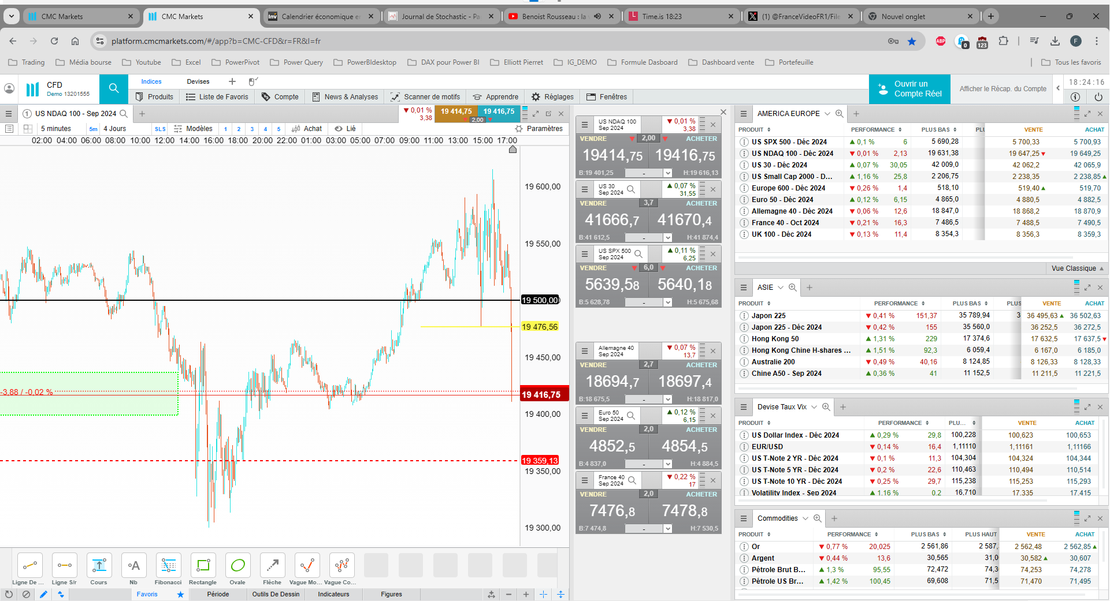
Task: Select the Cours price marker tool
Action: pos(99,565)
